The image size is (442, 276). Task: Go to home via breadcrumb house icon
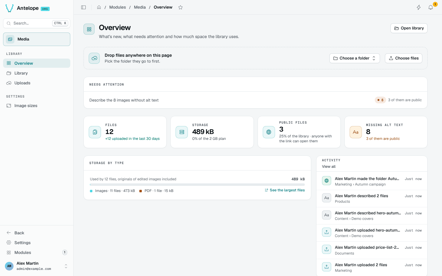[99, 7]
